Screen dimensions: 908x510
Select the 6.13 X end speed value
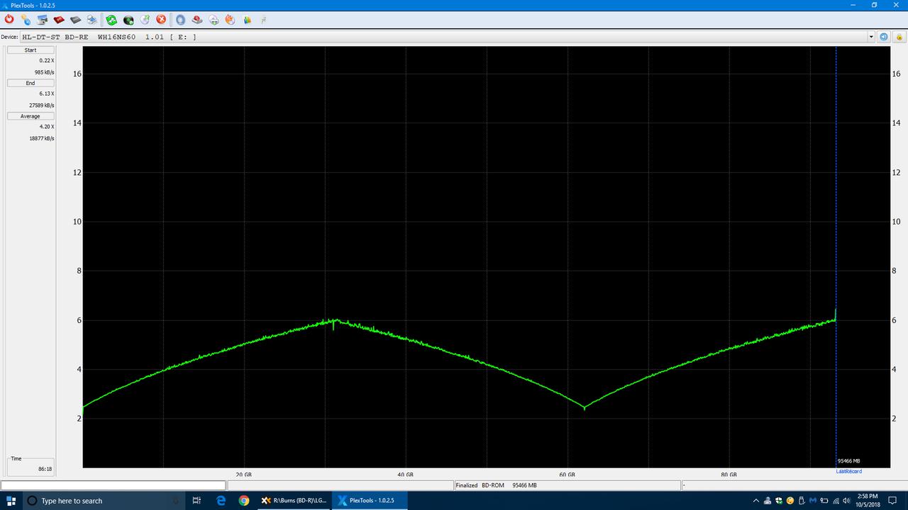tap(47, 93)
